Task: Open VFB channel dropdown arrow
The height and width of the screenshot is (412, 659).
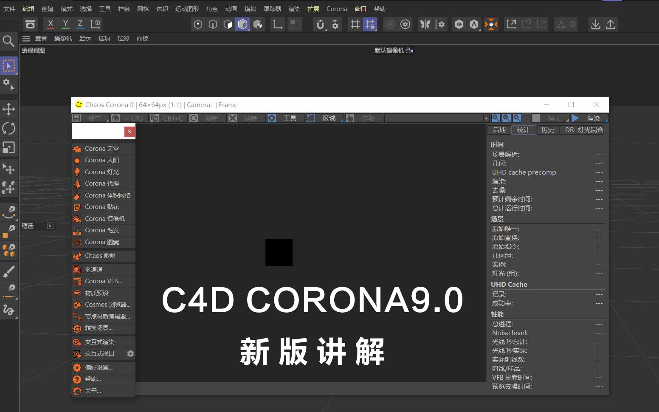Action: point(486,118)
